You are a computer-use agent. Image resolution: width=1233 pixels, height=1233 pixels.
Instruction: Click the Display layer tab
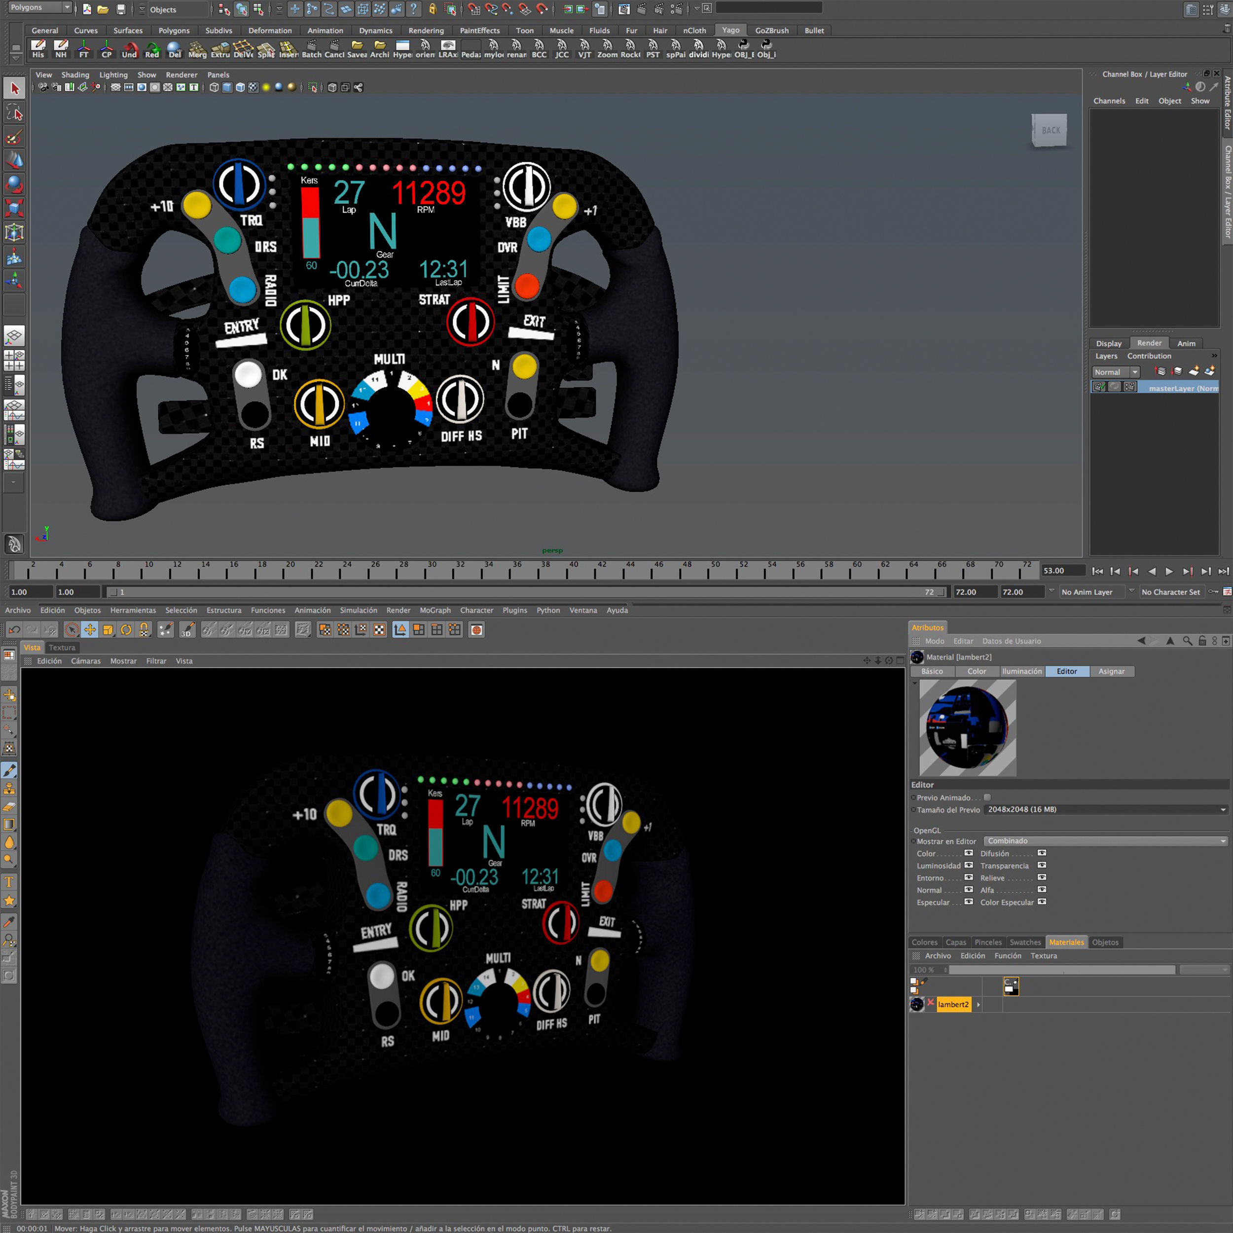1109,343
